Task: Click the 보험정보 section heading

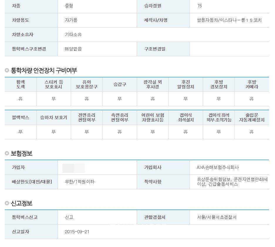Action: pyautogui.click(x=22, y=153)
